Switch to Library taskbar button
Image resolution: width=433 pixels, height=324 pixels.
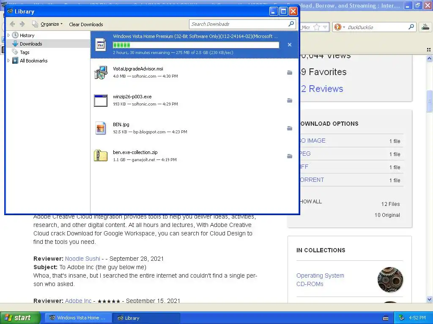(147, 318)
